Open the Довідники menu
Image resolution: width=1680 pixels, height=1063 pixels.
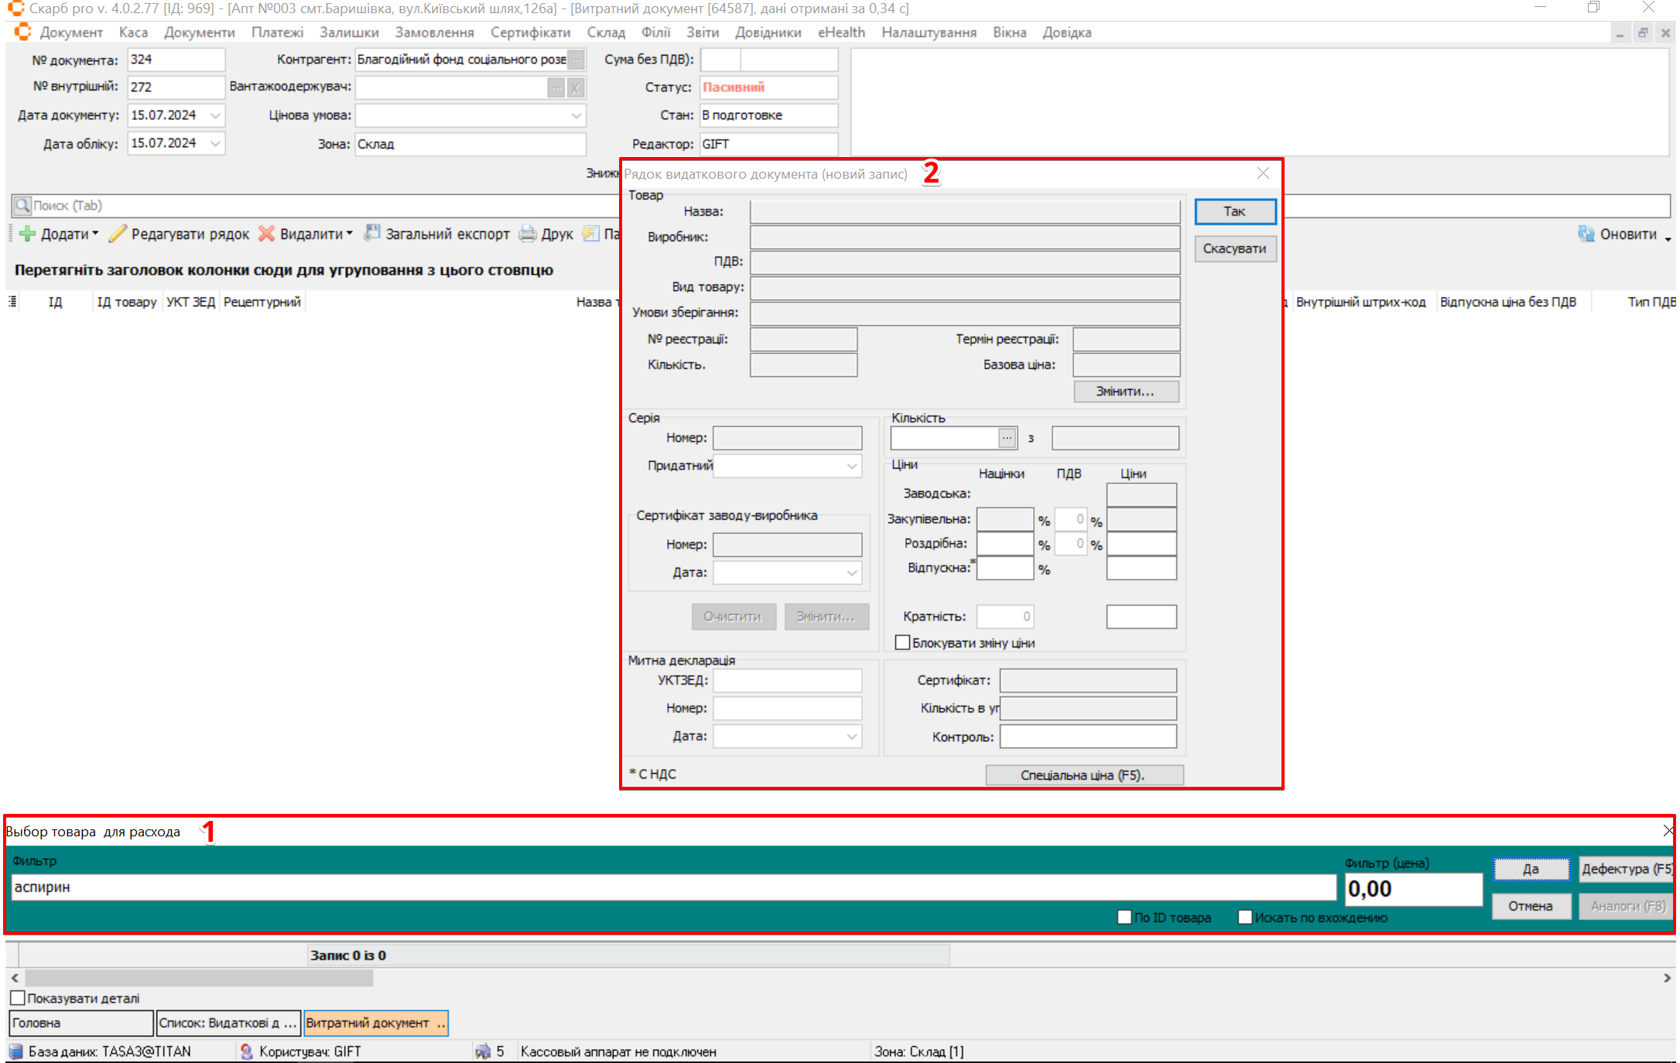coord(768,32)
